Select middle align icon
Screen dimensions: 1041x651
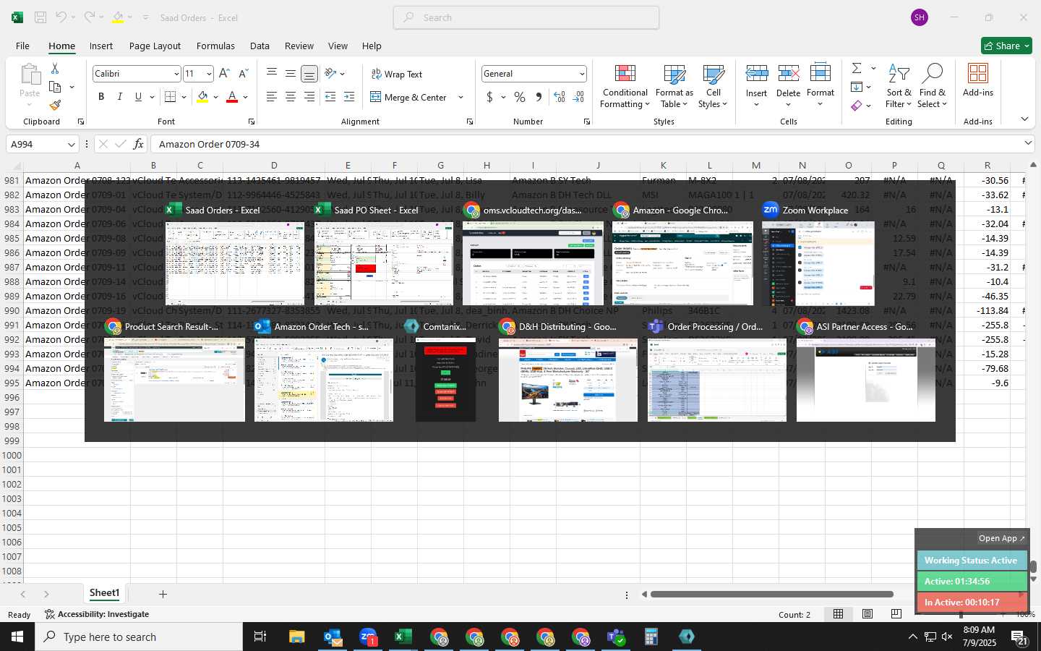290,74
